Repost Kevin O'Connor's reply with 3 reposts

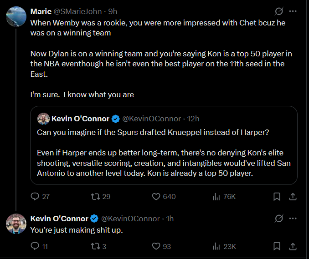click(96, 246)
